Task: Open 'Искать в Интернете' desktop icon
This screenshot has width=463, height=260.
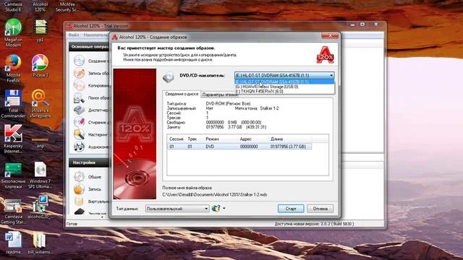Action: tap(40, 104)
